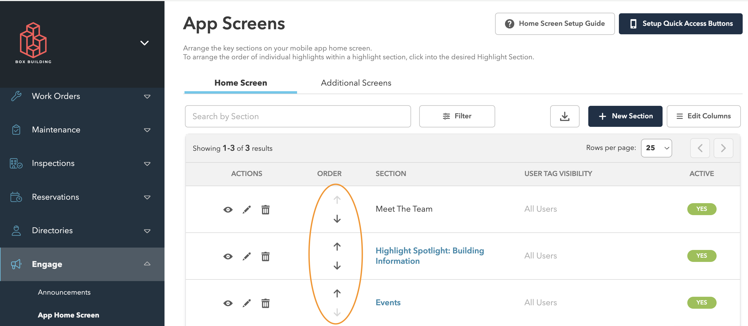The width and height of the screenshot is (748, 326).
Task: Edit the Events section
Action: [246, 303]
